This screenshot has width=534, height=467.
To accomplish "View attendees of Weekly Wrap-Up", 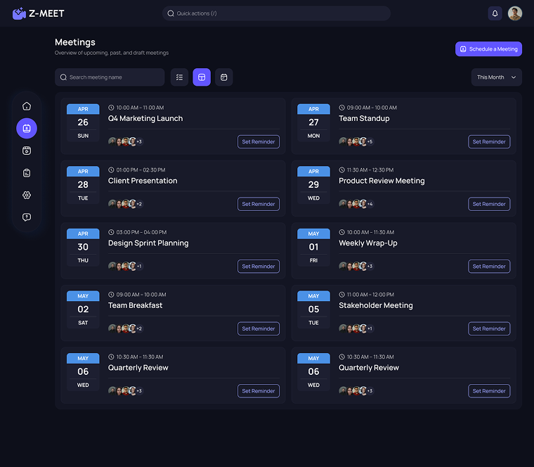I will pos(356,267).
